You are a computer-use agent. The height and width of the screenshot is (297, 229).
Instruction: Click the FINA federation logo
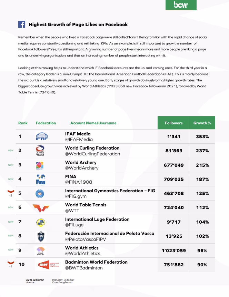click(x=40, y=180)
